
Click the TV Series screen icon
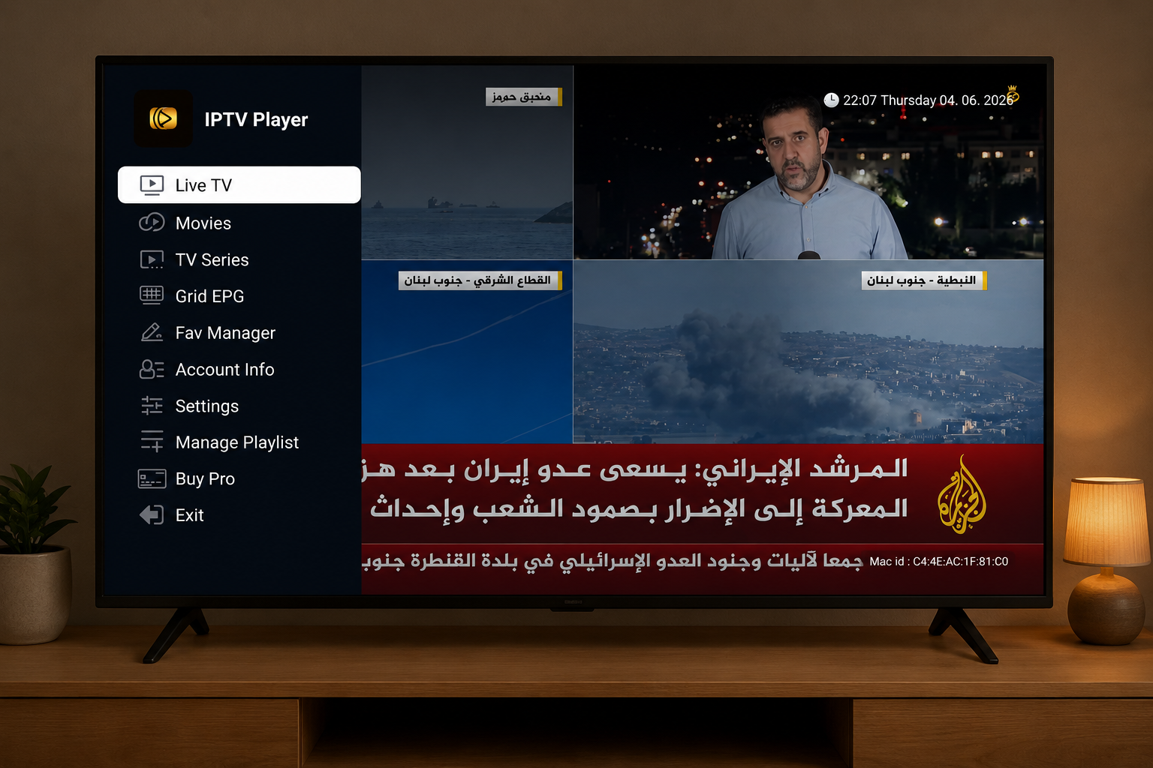152,259
